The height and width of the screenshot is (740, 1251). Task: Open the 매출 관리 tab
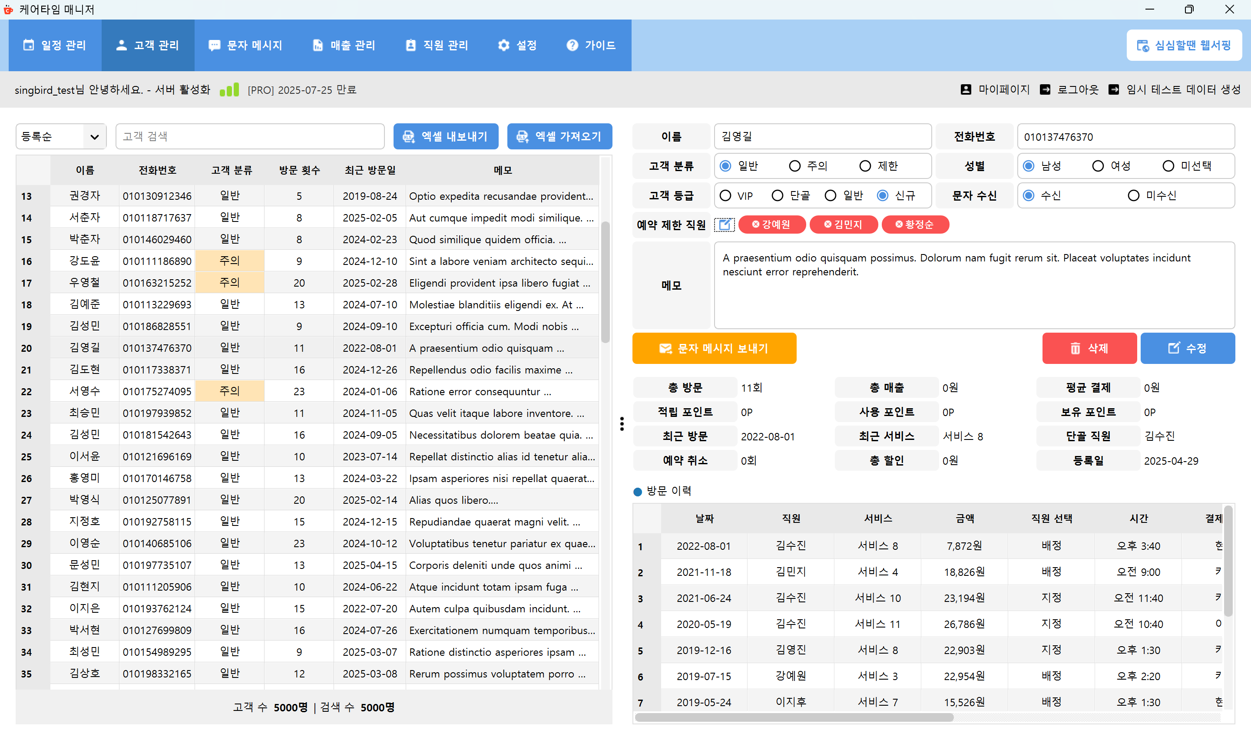(344, 45)
